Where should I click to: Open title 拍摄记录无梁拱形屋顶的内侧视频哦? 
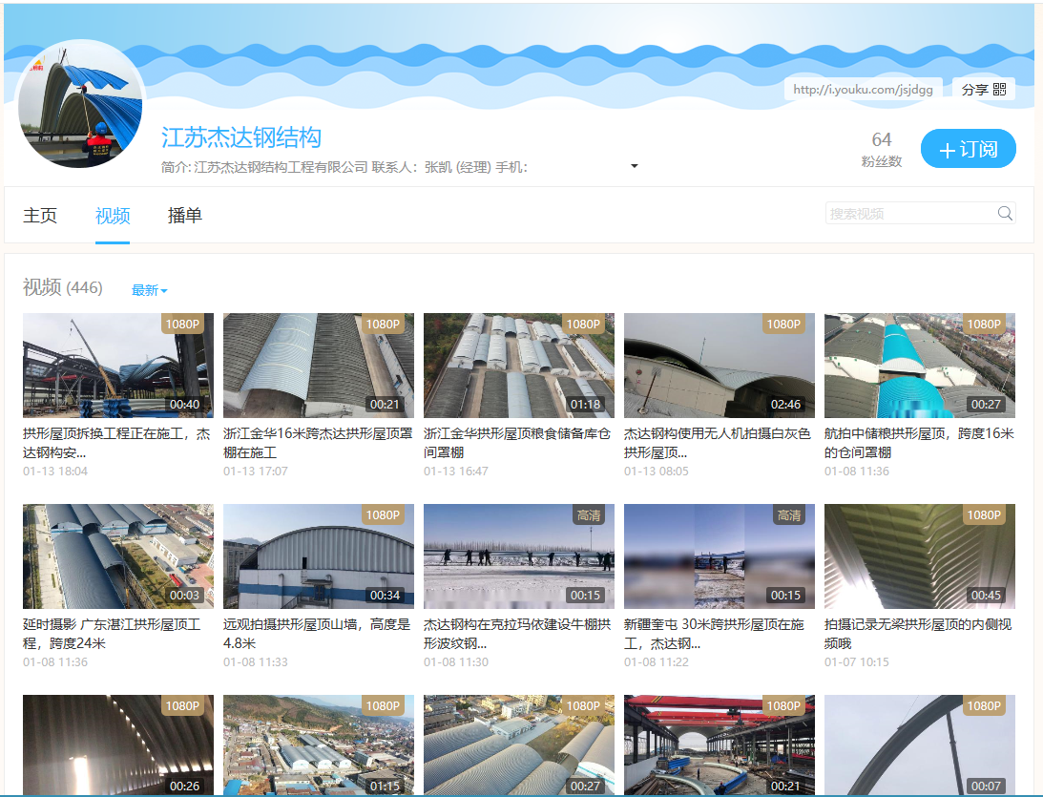click(x=918, y=634)
